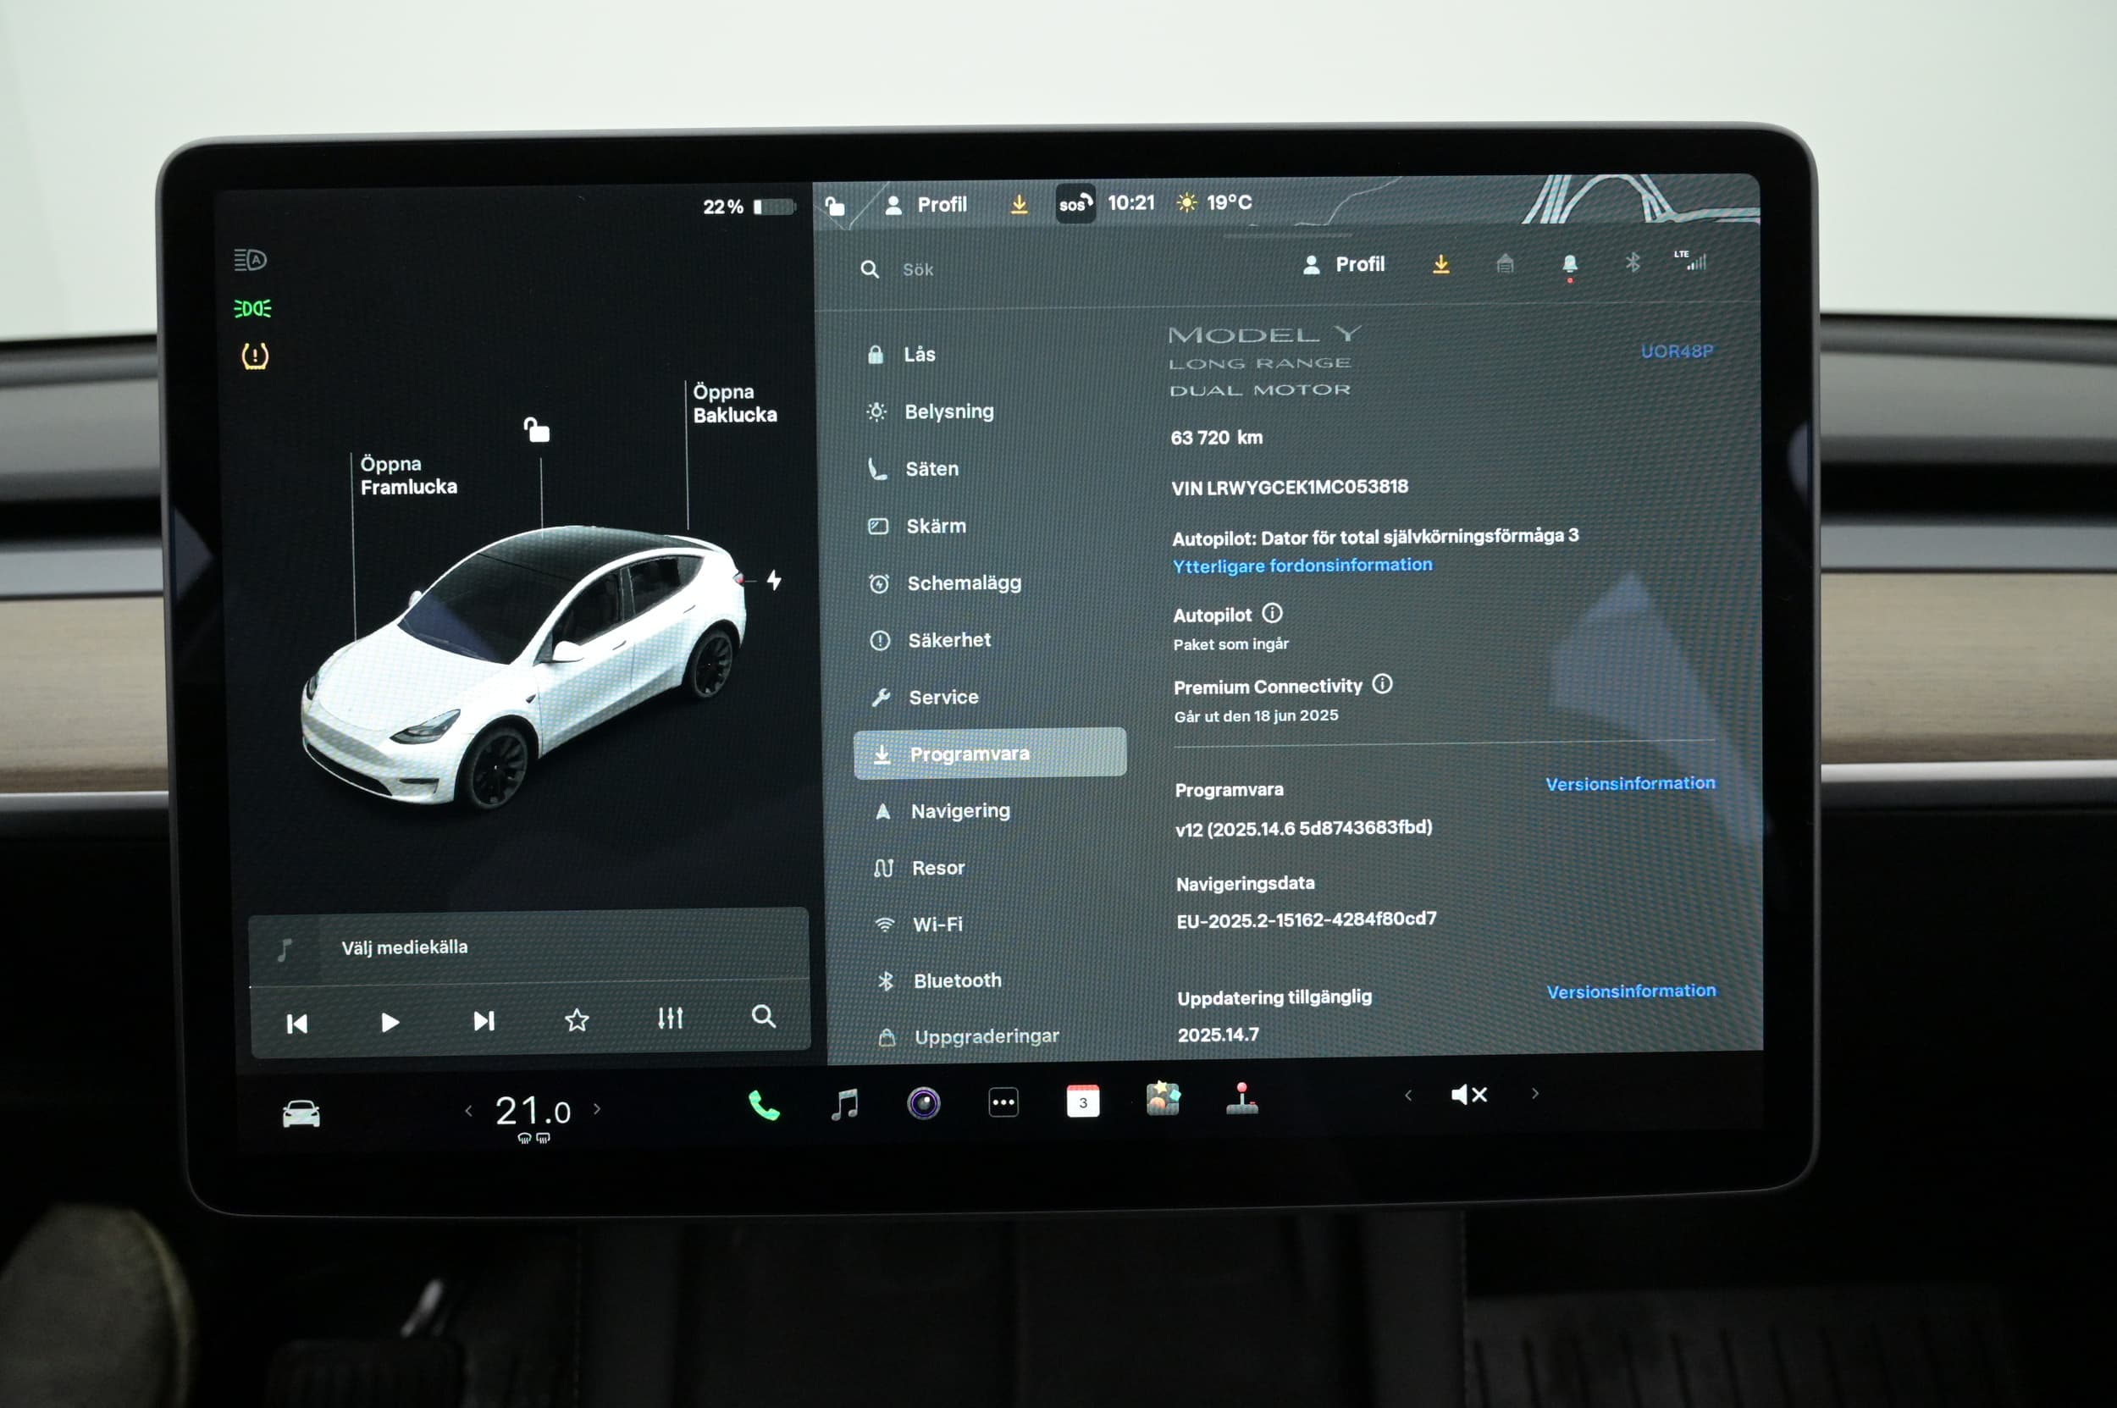Tap the SOS indicator in status bar

(x=1075, y=204)
